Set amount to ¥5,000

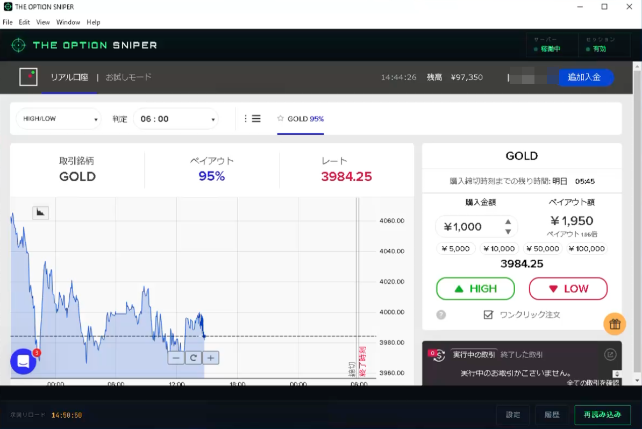click(x=456, y=248)
